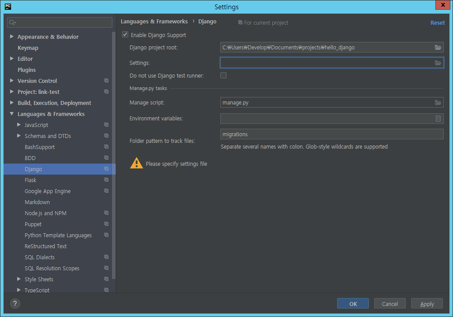Click the Cancel button

point(390,304)
